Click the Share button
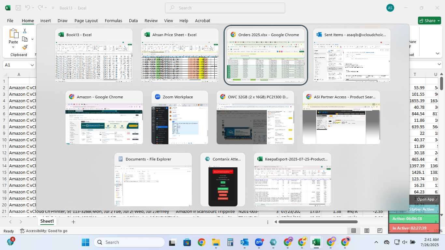The height and width of the screenshot is (250, 445). pyautogui.click(x=429, y=21)
